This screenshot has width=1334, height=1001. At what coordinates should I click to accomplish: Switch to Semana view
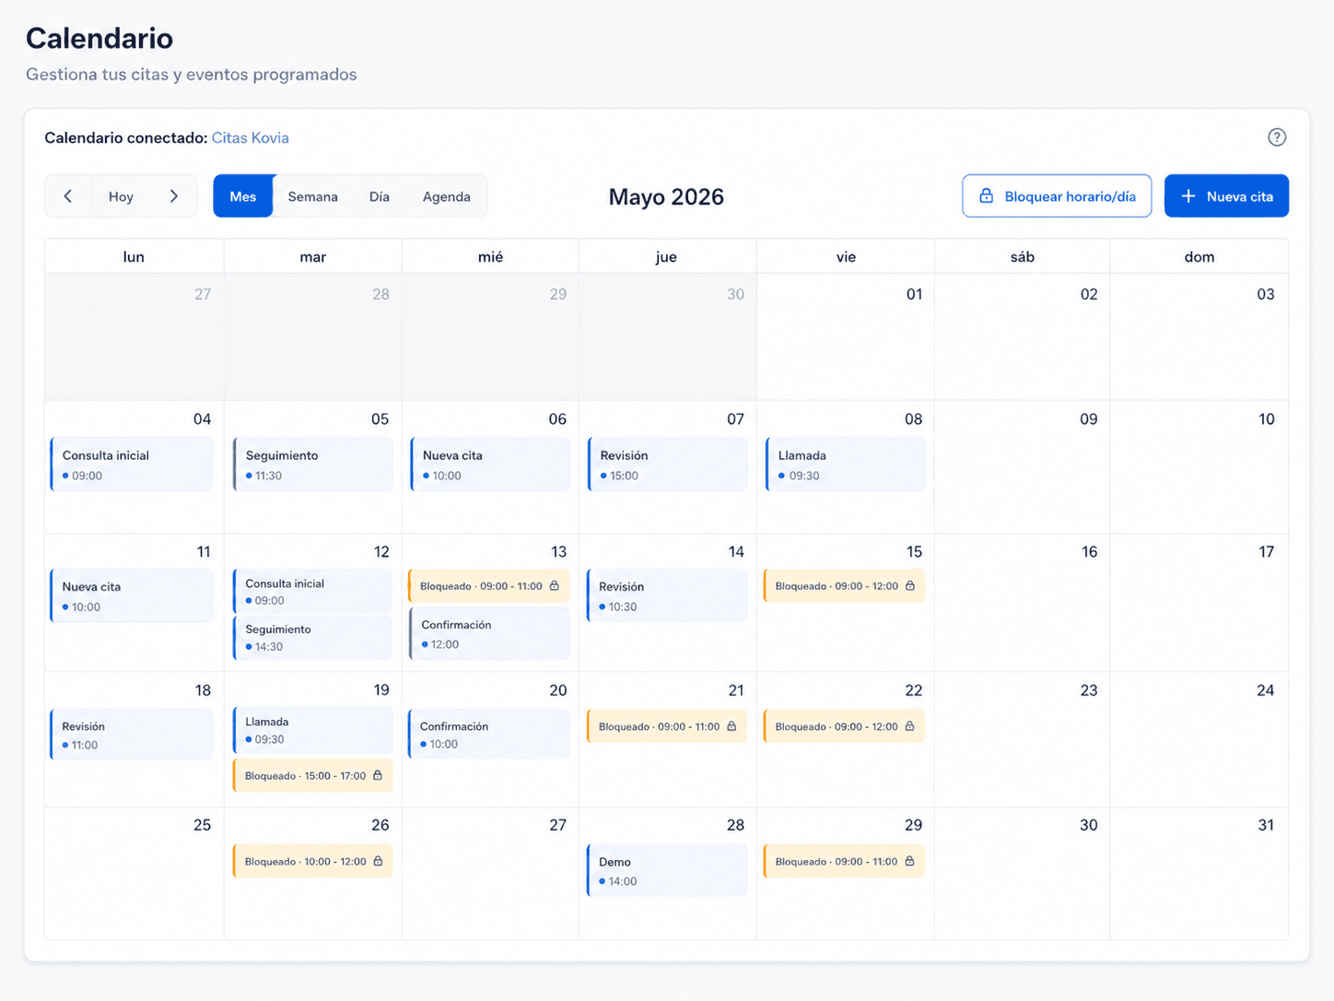313,196
